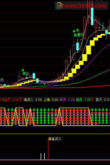Click the red up arrow beside TM金叉 6.00
The image size is (110, 165).
20,100
